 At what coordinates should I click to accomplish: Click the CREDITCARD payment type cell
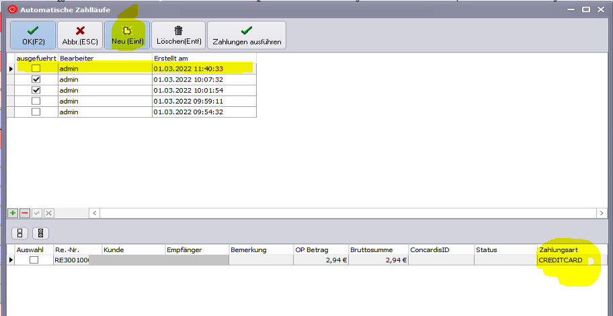pyautogui.click(x=568, y=260)
